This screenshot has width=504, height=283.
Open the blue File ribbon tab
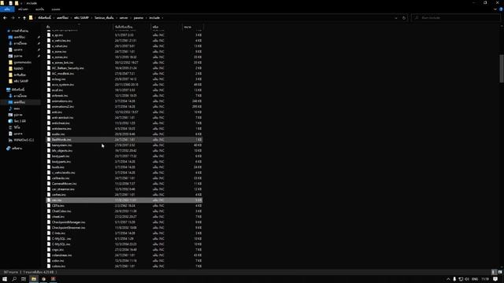[x=7, y=9]
